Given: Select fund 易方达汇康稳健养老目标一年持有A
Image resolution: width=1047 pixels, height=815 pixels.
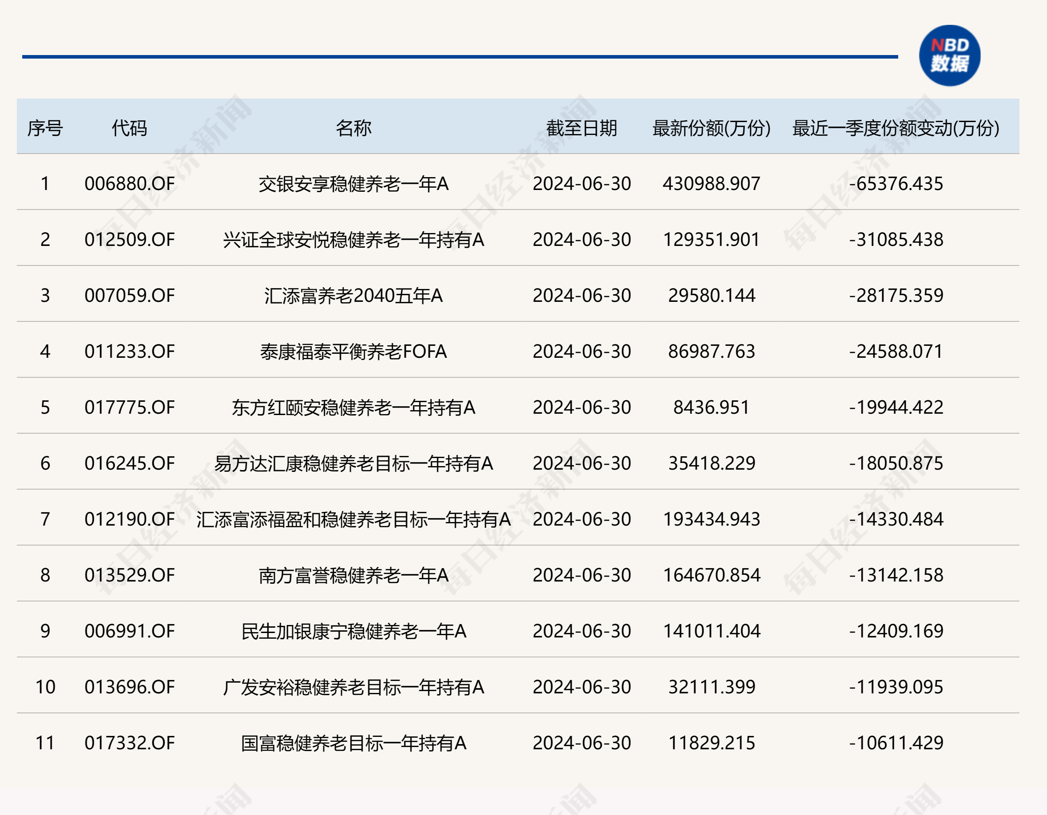Looking at the screenshot, I should (353, 463).
